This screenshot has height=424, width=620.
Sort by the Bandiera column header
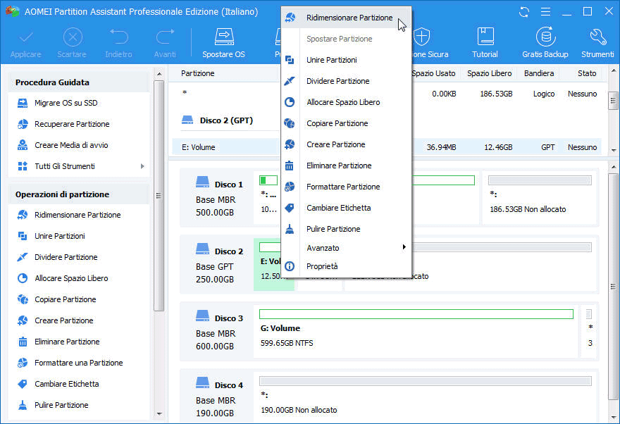click(538, 73)
